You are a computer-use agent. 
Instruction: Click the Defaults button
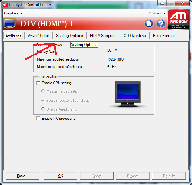169,176
